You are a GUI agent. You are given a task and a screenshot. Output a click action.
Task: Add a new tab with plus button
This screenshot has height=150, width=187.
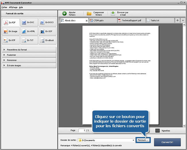178,20
